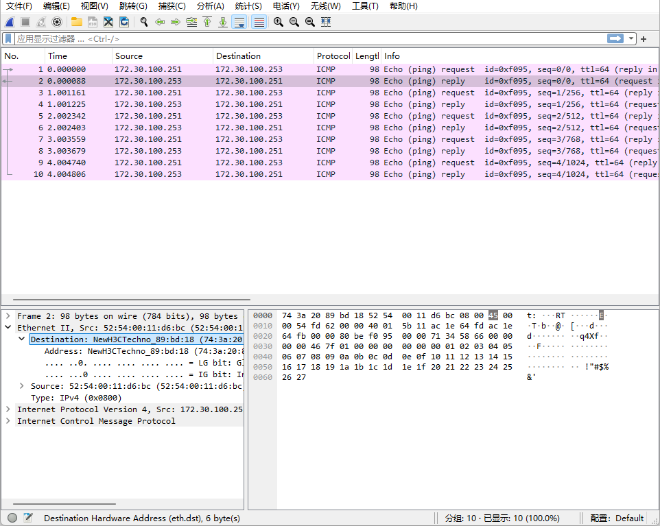Click the plus button to add filter

tap(644, 39)
